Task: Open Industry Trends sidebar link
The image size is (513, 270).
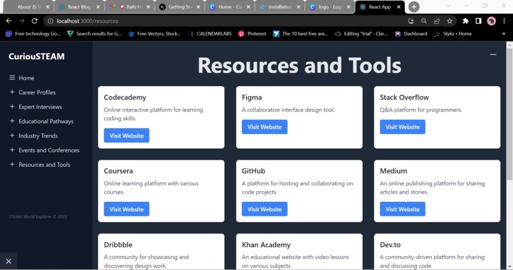Action: [38, 136]
